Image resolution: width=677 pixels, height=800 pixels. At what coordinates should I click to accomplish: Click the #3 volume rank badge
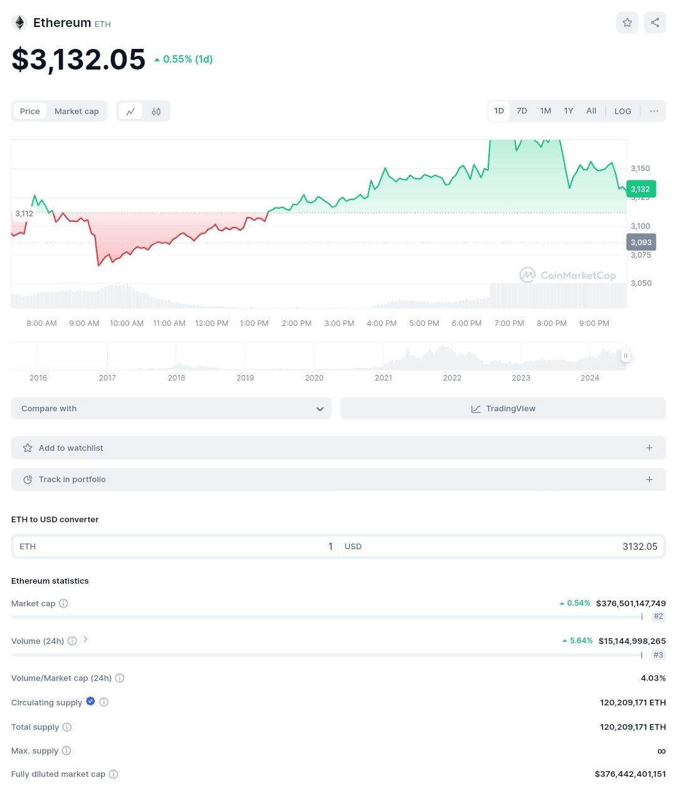coord(658,655)
